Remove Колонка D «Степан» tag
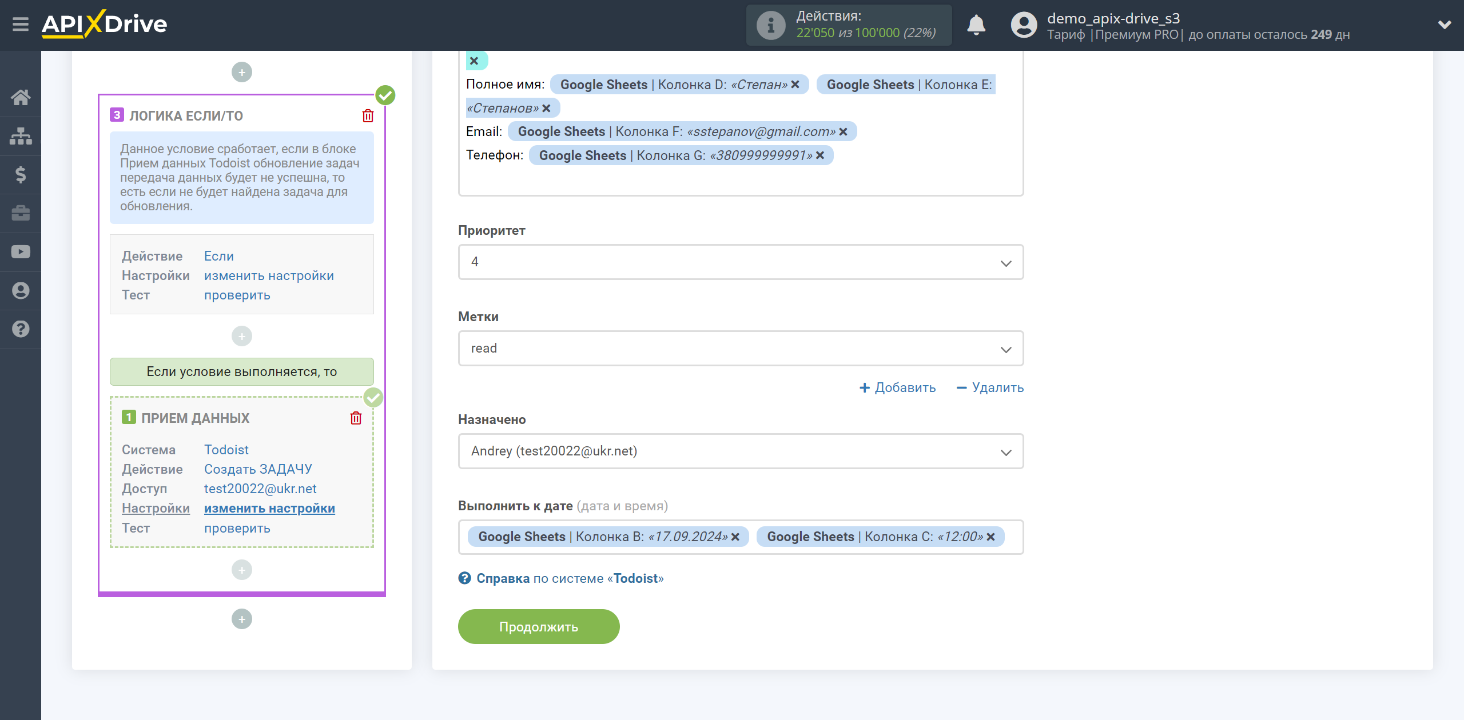 click(795, 85)
